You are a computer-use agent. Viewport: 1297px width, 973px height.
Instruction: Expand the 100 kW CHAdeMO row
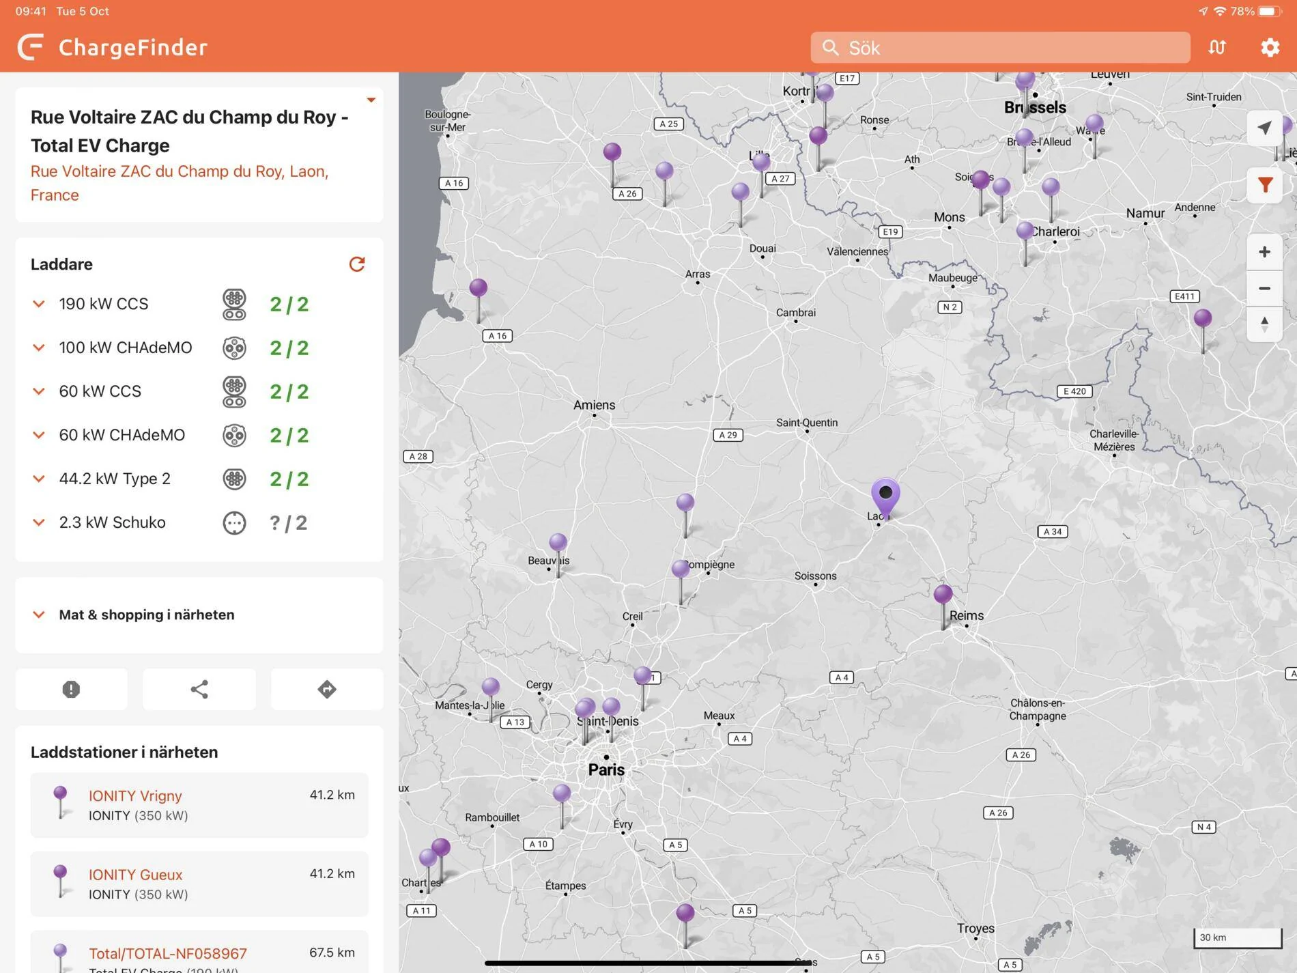coord(39,348)
